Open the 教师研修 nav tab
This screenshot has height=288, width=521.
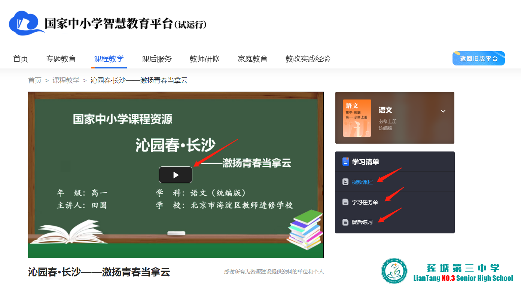205,59
